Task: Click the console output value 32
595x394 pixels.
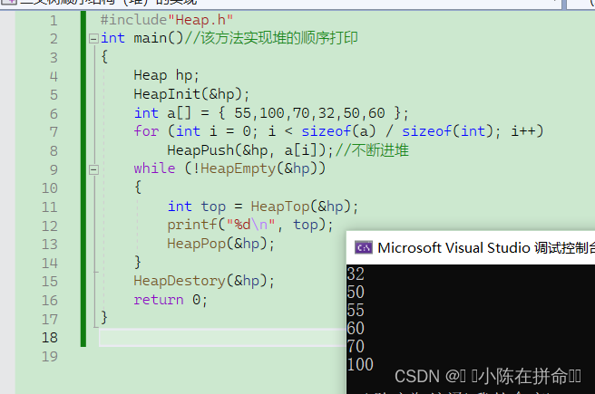Action: [x=356, y=274]
